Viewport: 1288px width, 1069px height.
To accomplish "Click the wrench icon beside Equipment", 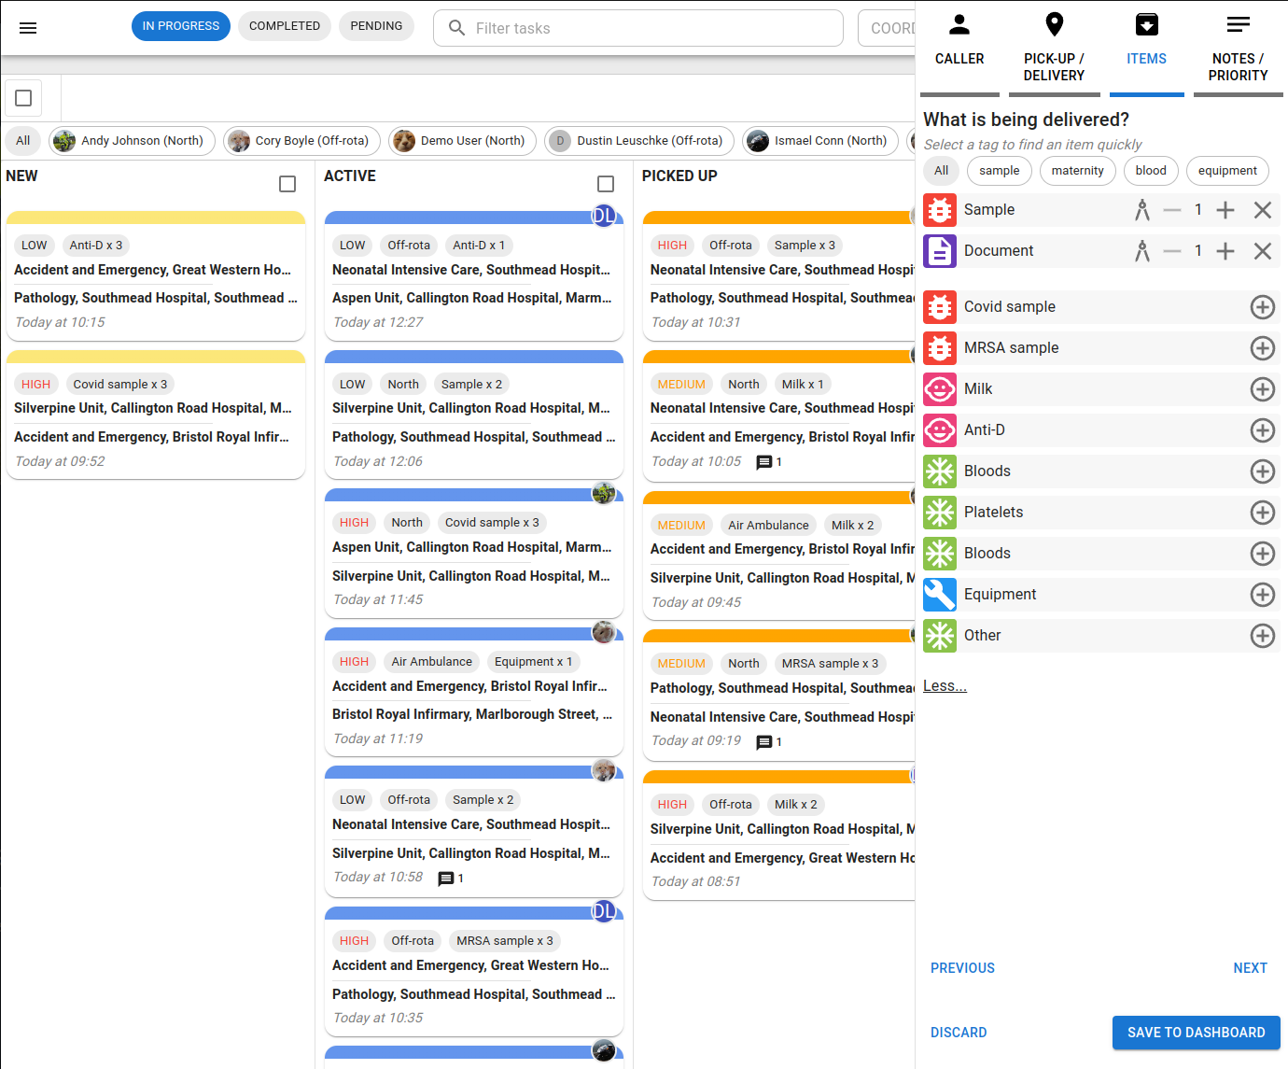I will [940, 594].
